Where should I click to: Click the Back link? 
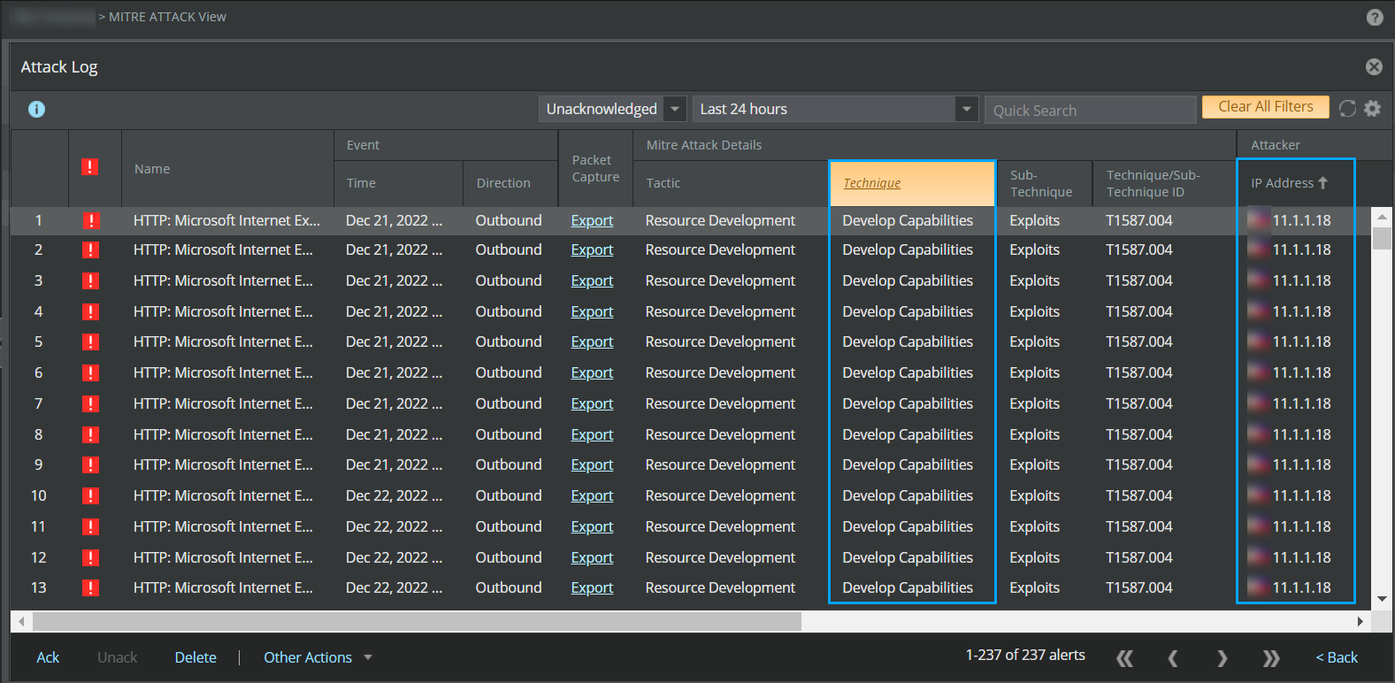click(1337, 657)
